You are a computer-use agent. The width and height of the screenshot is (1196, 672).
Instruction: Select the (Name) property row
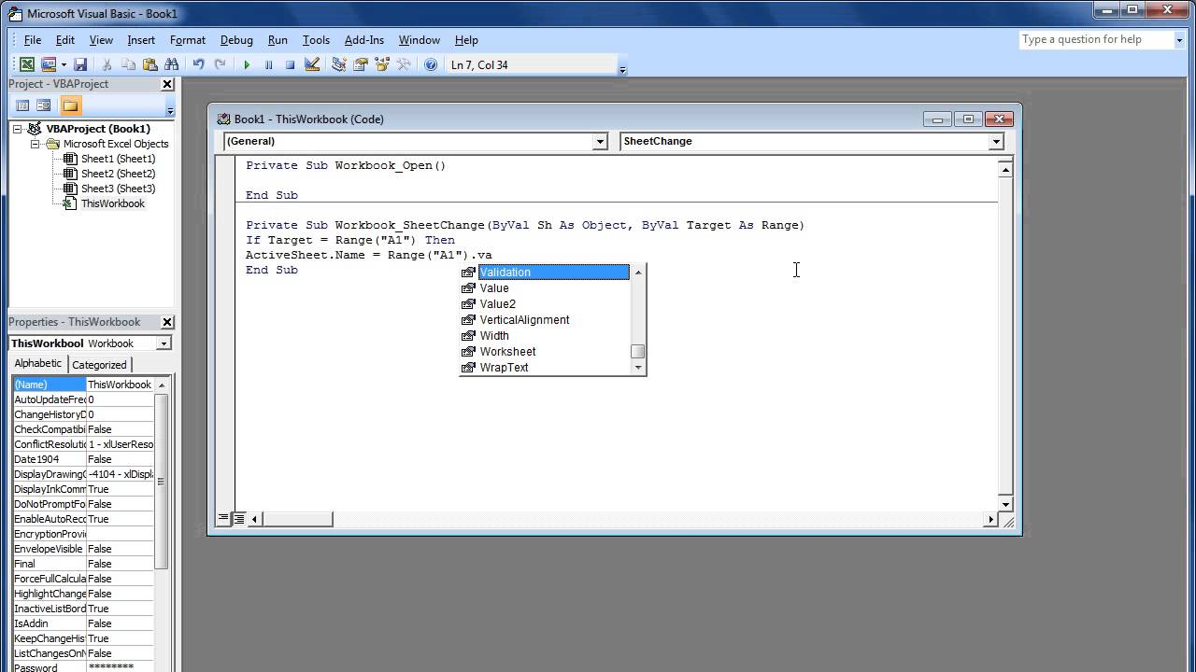click(x=83, y=385)
